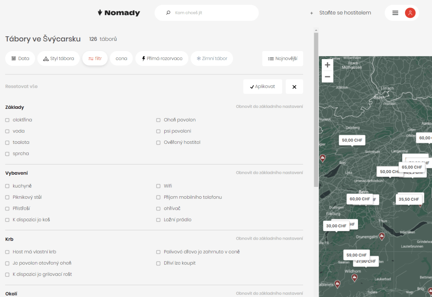Image resolution: width=432 pixels, height=297 pixels.
Task: Expand the Data date filter
Action: 20,59
